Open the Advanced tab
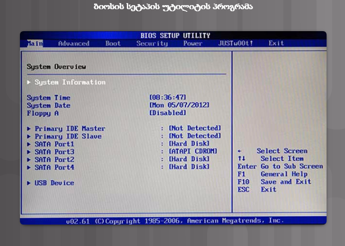The width and height of the screenshot is (345, 246). pos(74,43)
